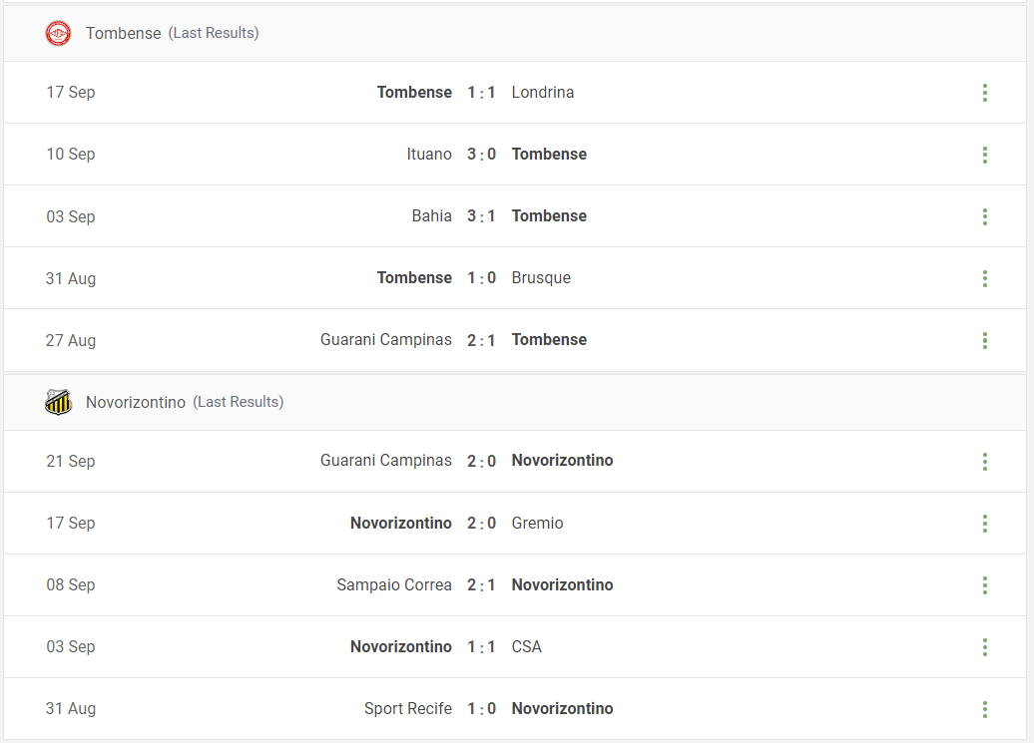The width and height of the screenshot is (1034, 743).
Task: Click the 1:1 score against CSA
Action: click(481, 647)
